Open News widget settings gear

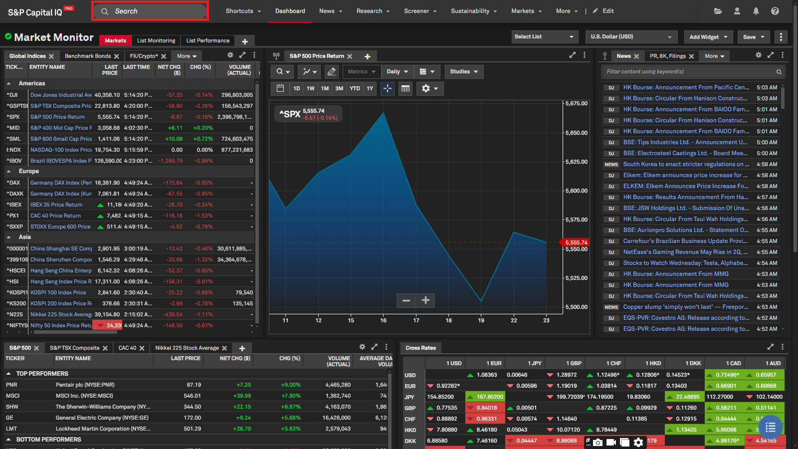pyautogui.click(x=759, y=55)
